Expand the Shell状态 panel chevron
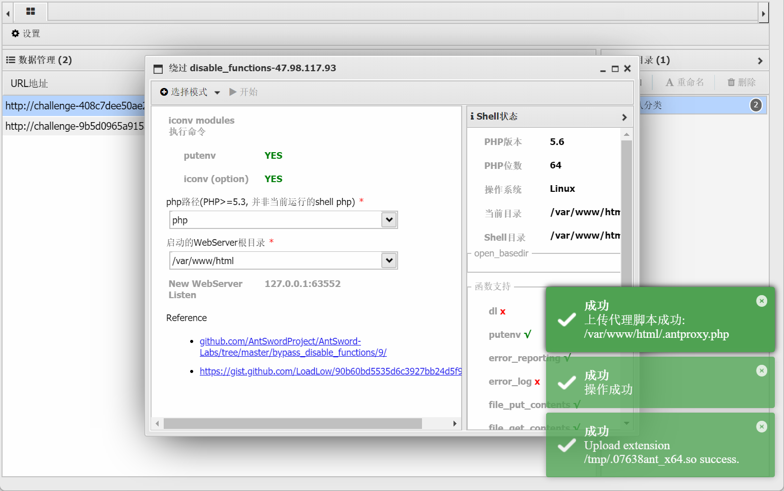 click(624, 117)
